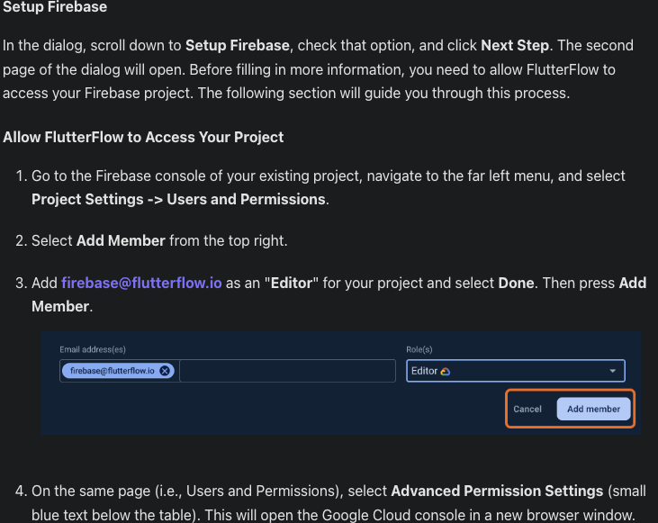Click the empty email address input field

click(x=287, y=371)
